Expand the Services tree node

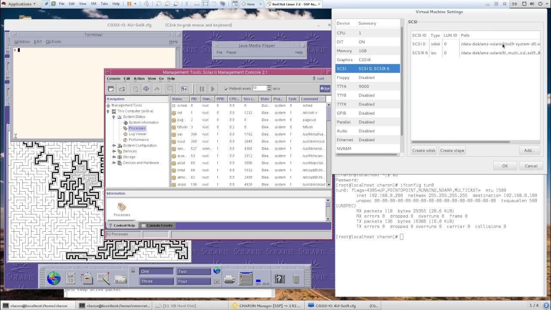pos(114,151)
